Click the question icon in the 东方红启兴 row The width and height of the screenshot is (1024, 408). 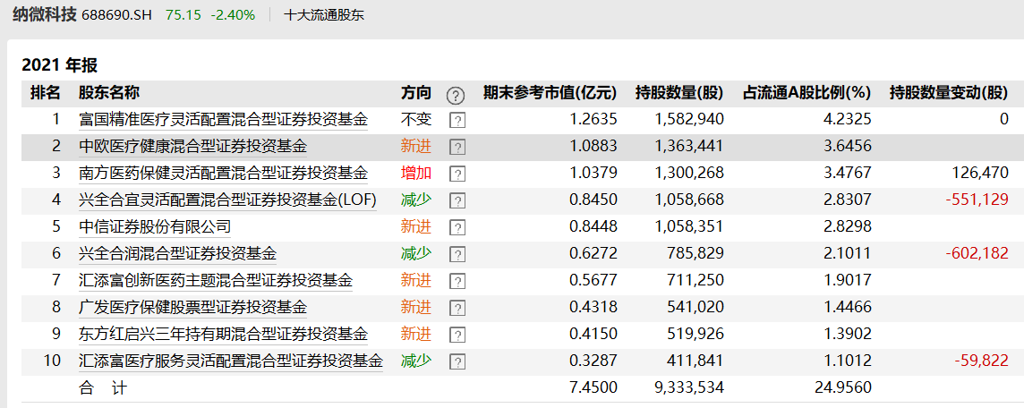point(457,335)
